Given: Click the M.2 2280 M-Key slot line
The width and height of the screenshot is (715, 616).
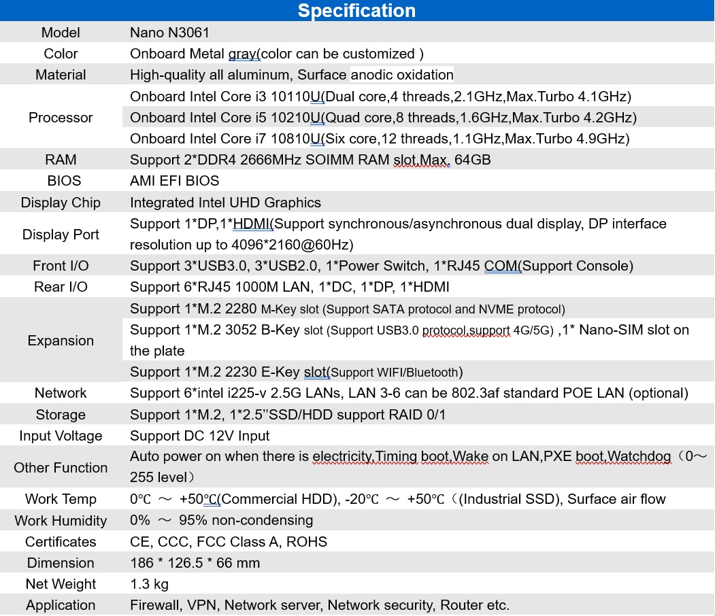Looking at the screenshot, I should (x=347, y=309).
